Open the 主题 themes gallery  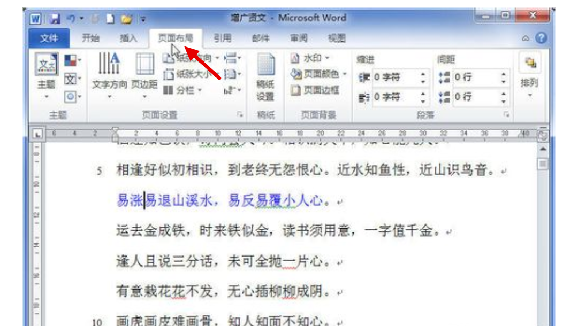(x=47, y=76)
